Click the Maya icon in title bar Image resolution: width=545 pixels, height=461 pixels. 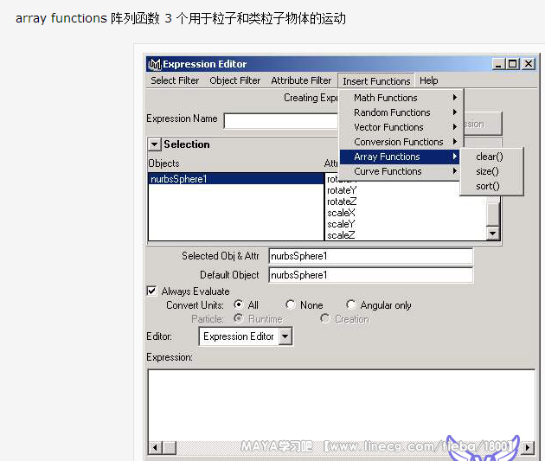pos(155,64)
